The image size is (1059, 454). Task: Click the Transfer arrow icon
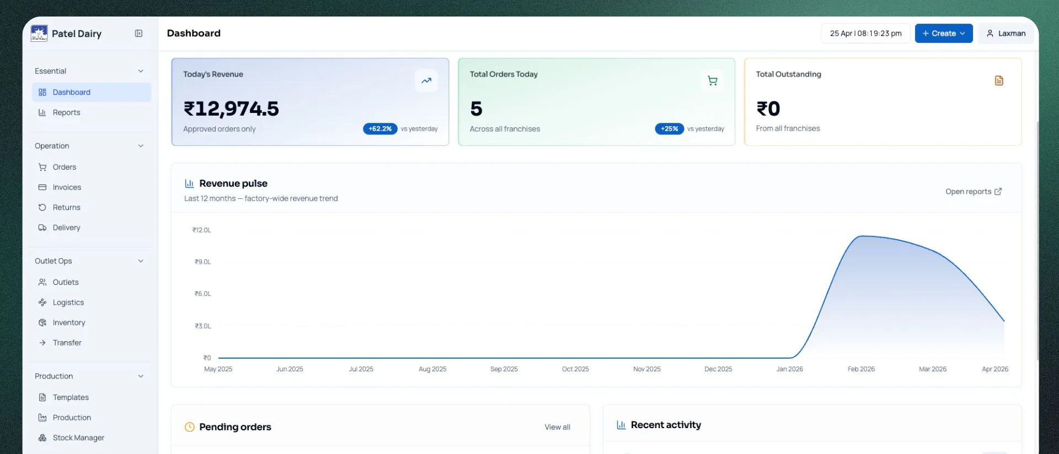(x=42, y=343)
